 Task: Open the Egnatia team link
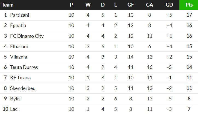pyautogui.click(x=18, y=25)
